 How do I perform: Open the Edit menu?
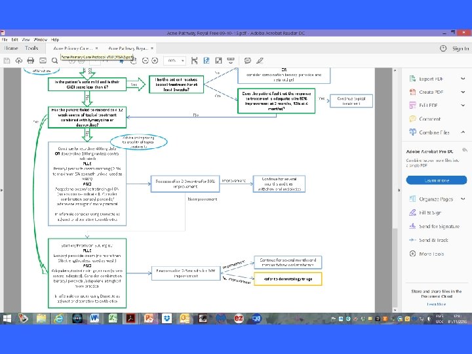point(14,39)
